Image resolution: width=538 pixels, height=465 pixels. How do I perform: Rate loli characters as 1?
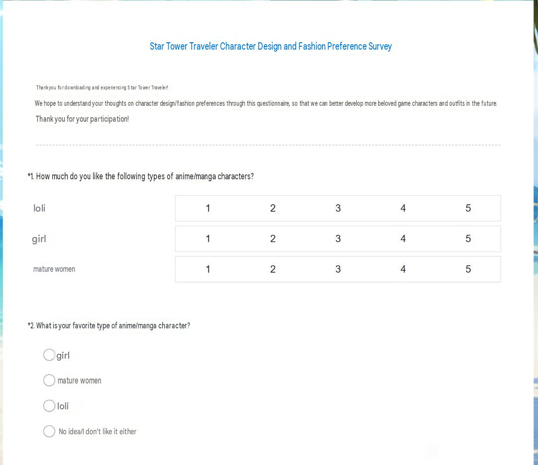(x=208, y=208)
